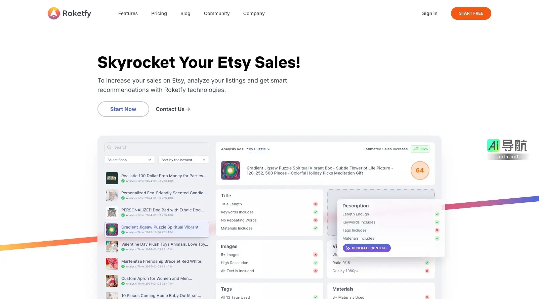Click the 64 score circle
539x299 pixels.
pyautogui.click(x=420, y=170)
